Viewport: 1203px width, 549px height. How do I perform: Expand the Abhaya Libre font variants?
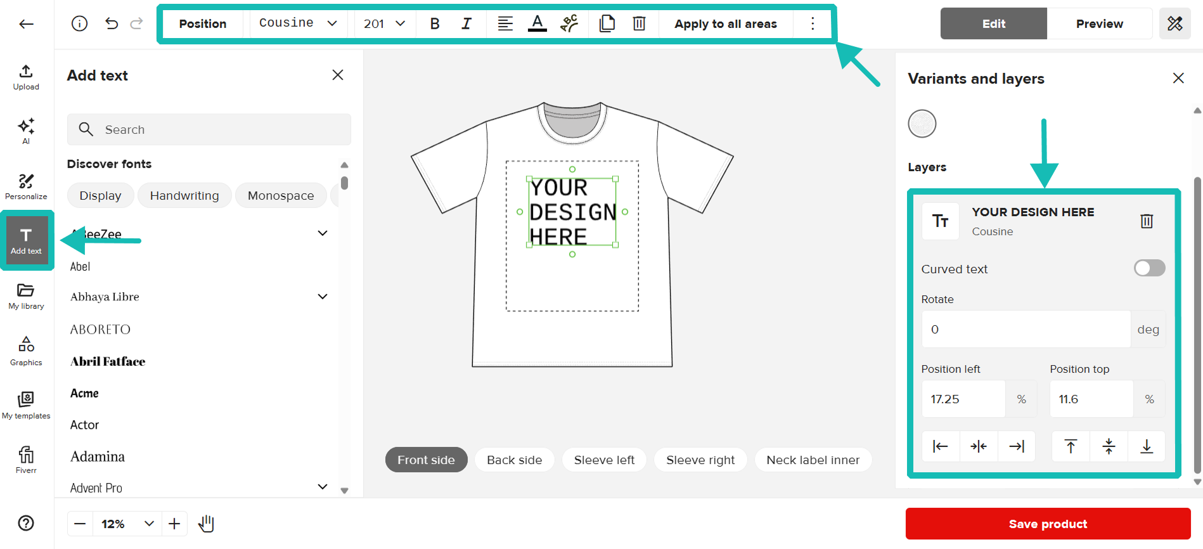point(323,296)
